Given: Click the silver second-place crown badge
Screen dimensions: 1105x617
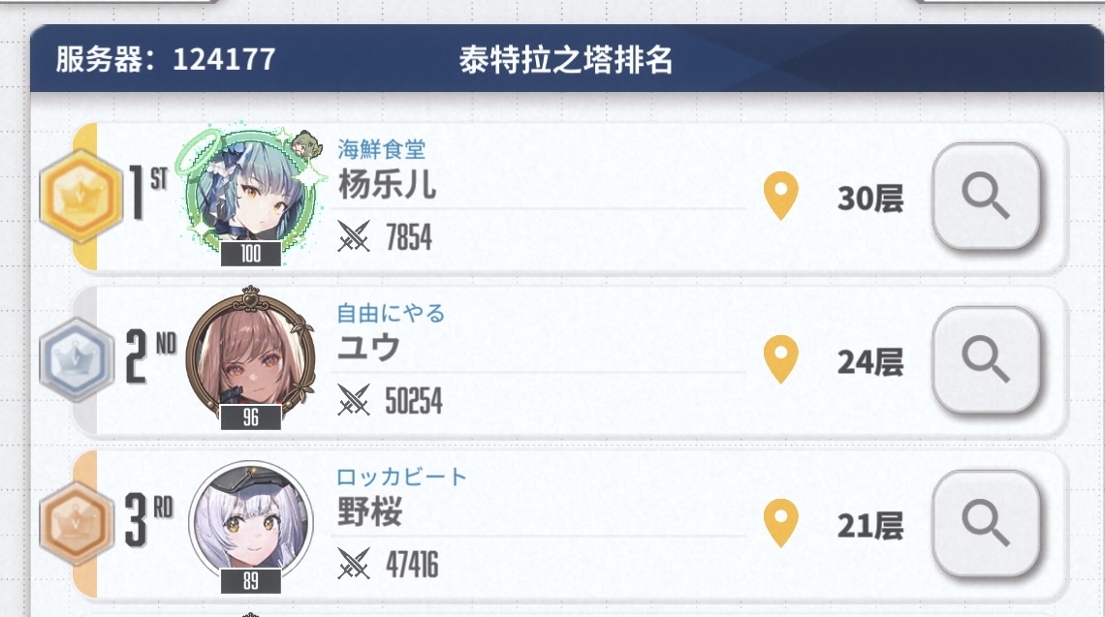Looking at the screenshot, I should click(77, 360).
